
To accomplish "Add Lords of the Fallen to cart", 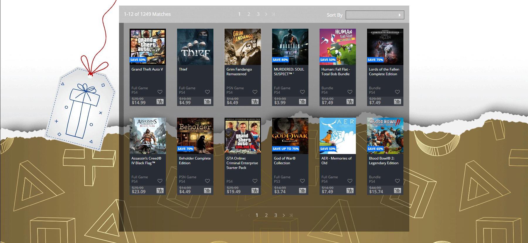I will click(x=398, y=102).
